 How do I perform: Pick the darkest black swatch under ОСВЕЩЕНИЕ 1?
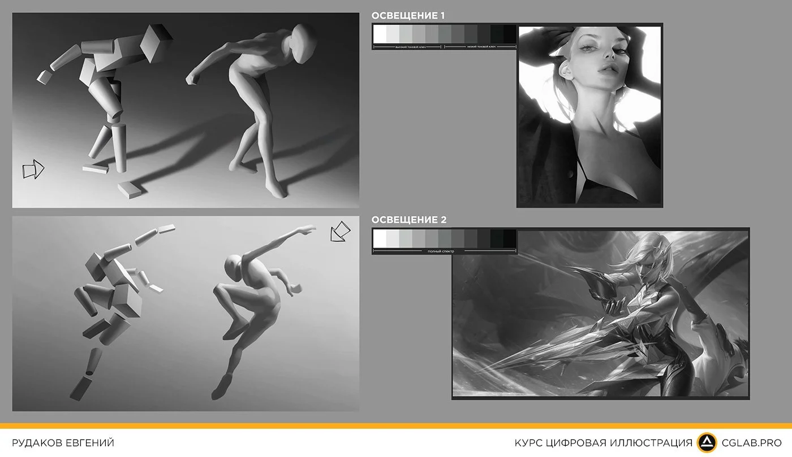tap(509, 34)
